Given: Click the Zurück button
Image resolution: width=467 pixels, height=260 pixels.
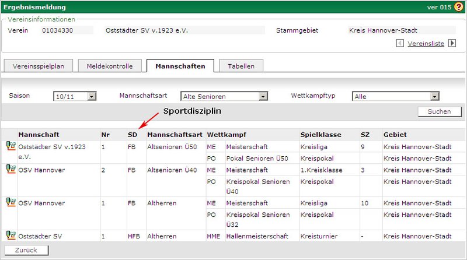Looking at the screenshot, I should coord(26,250).
